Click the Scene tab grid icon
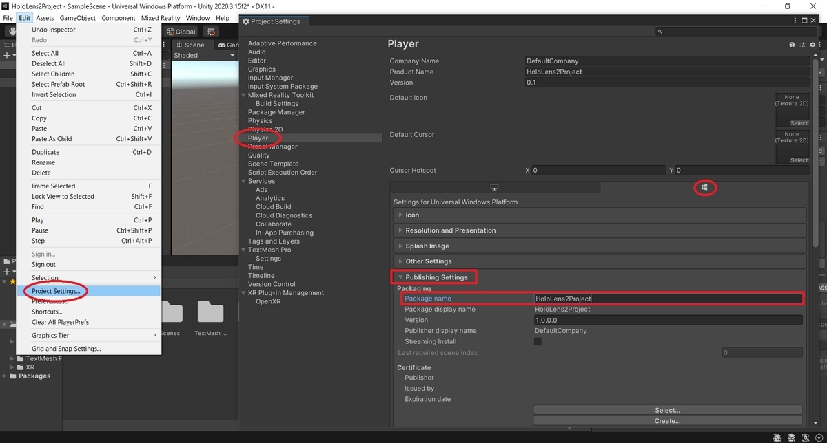827x443 pixels. click(179, 45)
